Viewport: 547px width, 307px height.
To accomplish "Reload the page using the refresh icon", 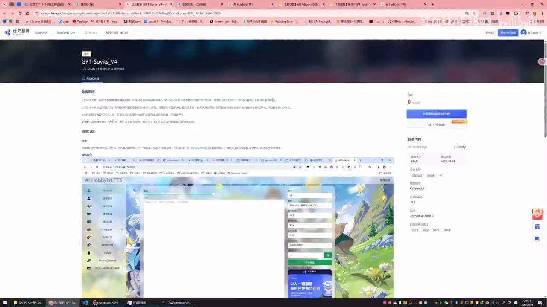I will tap(20, 13).
